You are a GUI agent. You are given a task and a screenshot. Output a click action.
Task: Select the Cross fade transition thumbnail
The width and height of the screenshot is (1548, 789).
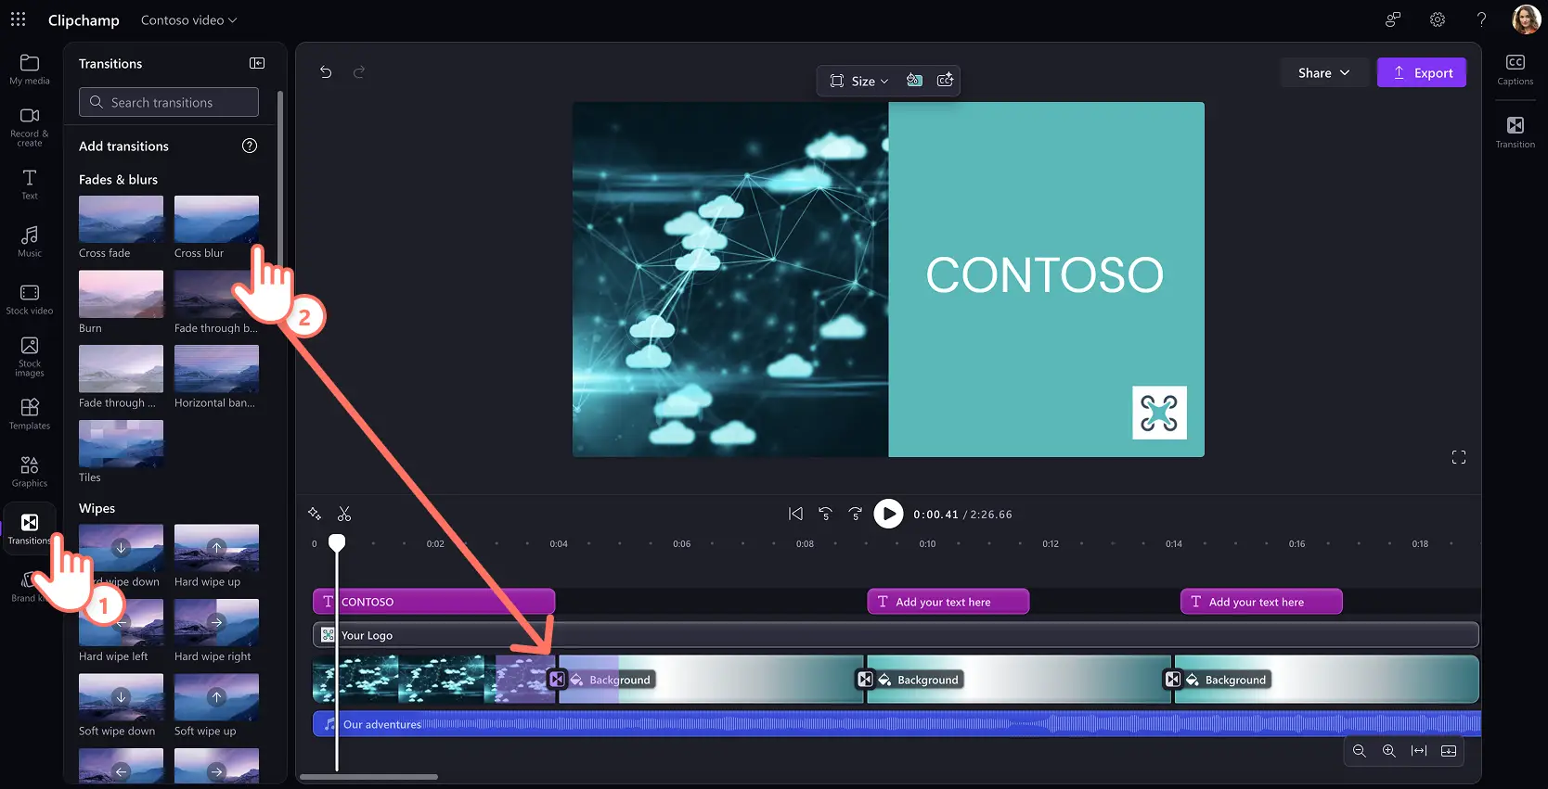[121, 219]
